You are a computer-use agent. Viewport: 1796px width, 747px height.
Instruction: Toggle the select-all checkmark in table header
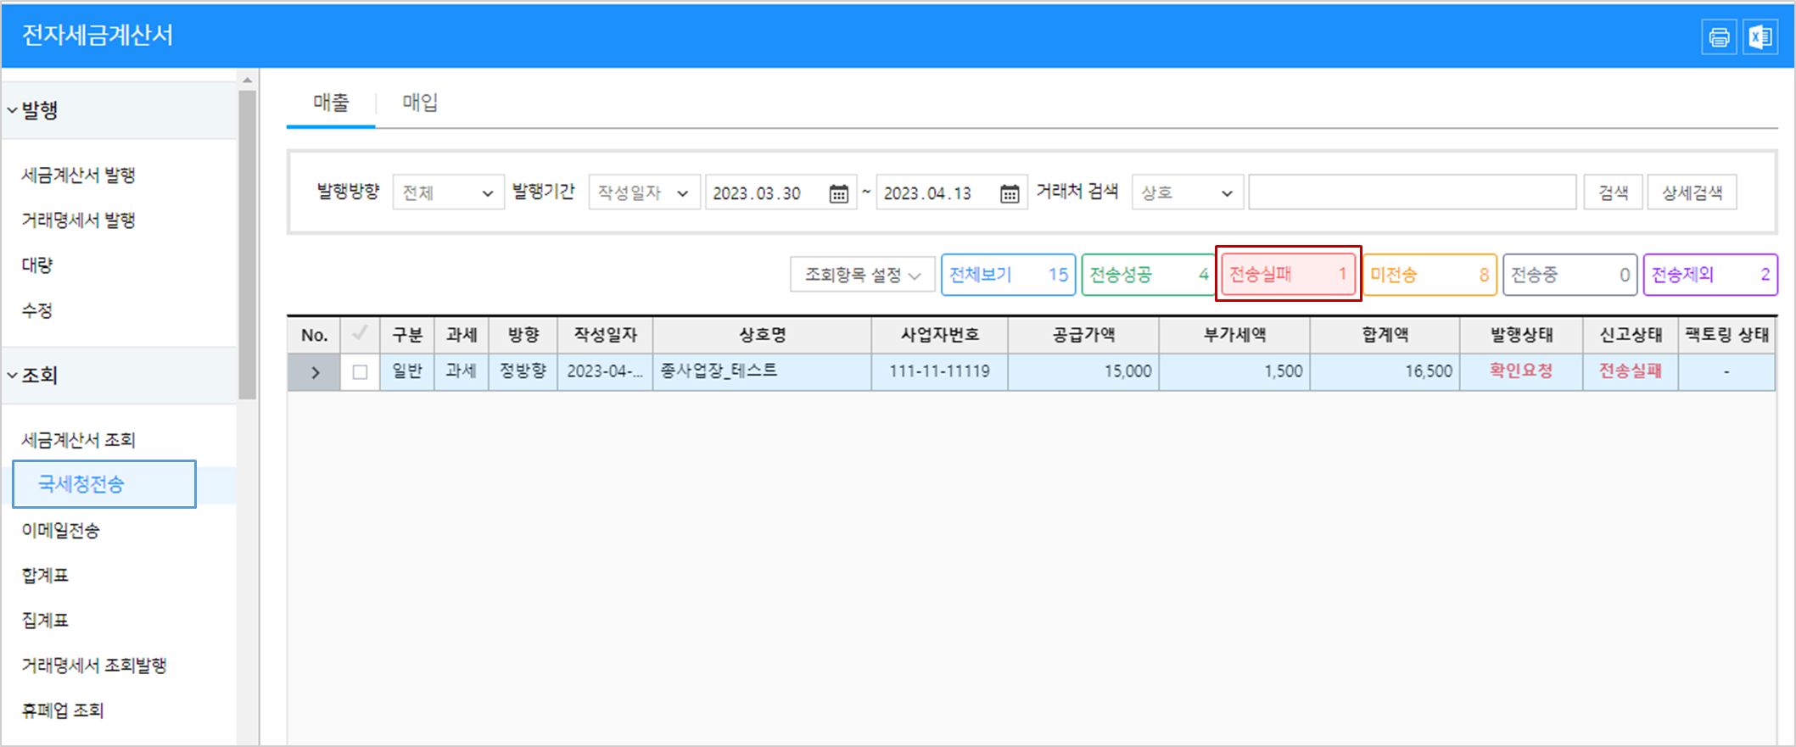pyautogui.click(x=360, y=334)
